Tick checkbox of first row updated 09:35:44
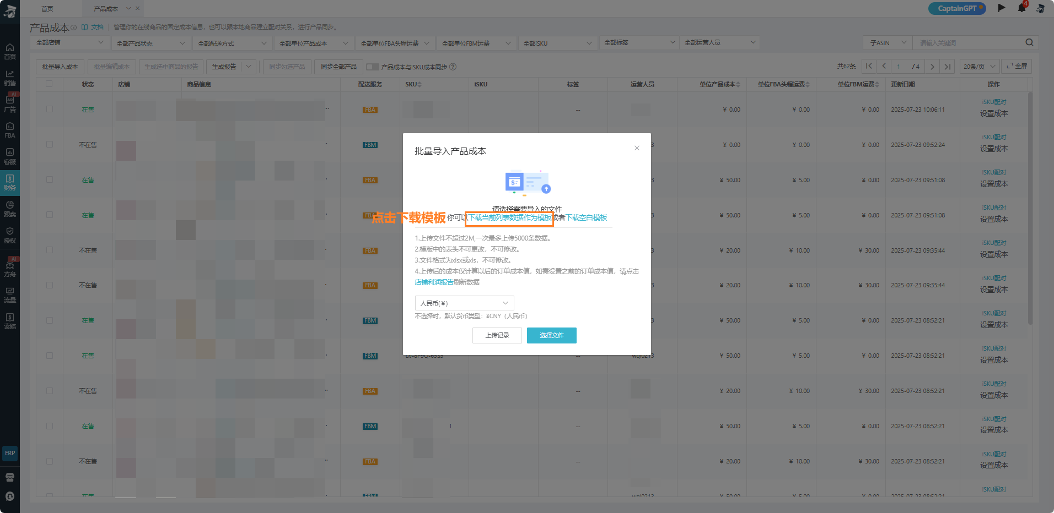 click(50, 250)
